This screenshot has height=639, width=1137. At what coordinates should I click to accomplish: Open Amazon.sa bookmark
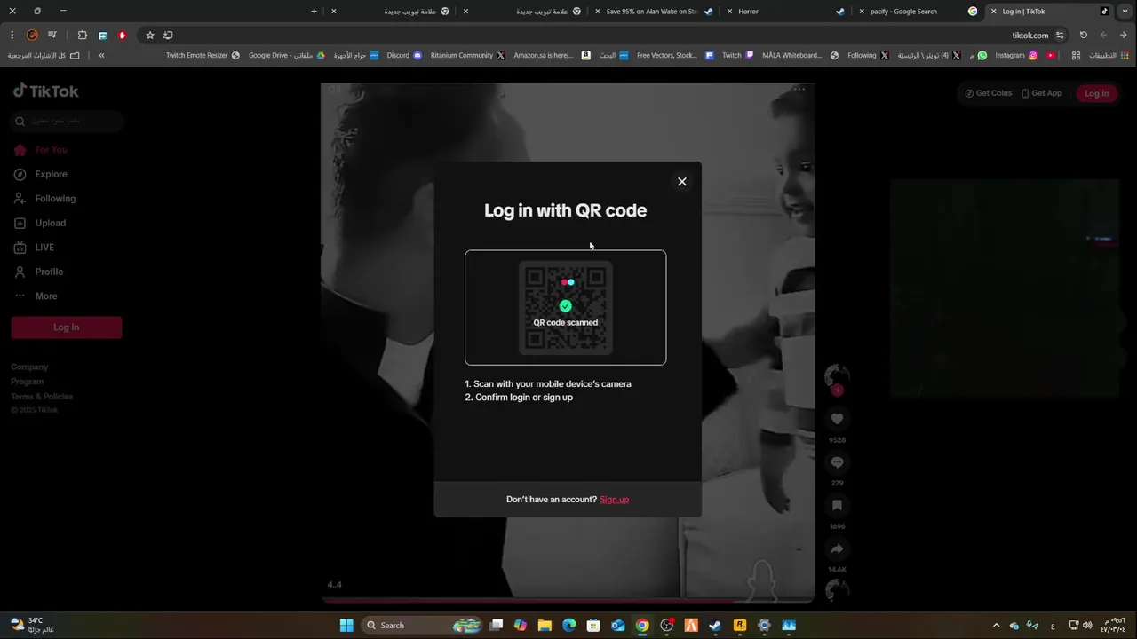pos(552,55)
